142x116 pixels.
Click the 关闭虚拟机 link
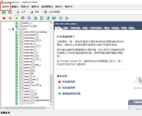[69, 82]
